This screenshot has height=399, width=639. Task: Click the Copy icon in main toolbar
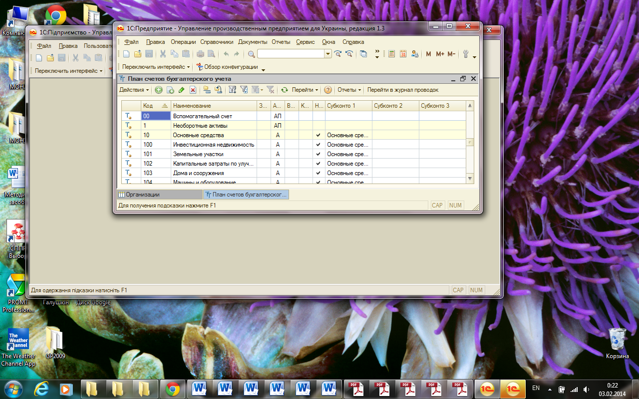[174, 54]
